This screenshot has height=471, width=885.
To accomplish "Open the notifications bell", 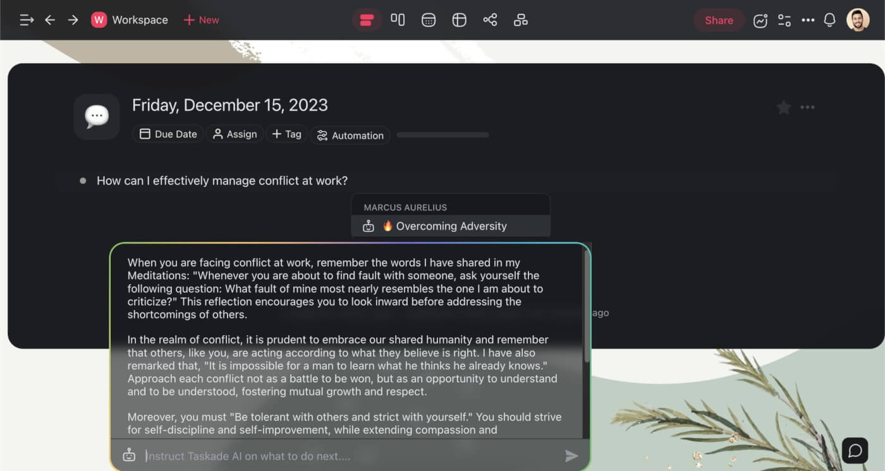I will 829,20.
